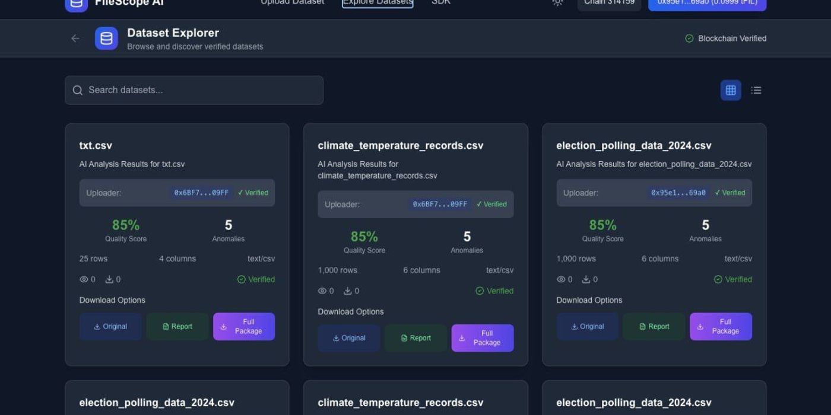Click the views eye icon on txt.csv card
Screen dimensions: 831x415
pos(84,279)
